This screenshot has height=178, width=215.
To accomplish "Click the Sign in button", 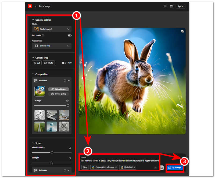I will [x=180, y=6].
